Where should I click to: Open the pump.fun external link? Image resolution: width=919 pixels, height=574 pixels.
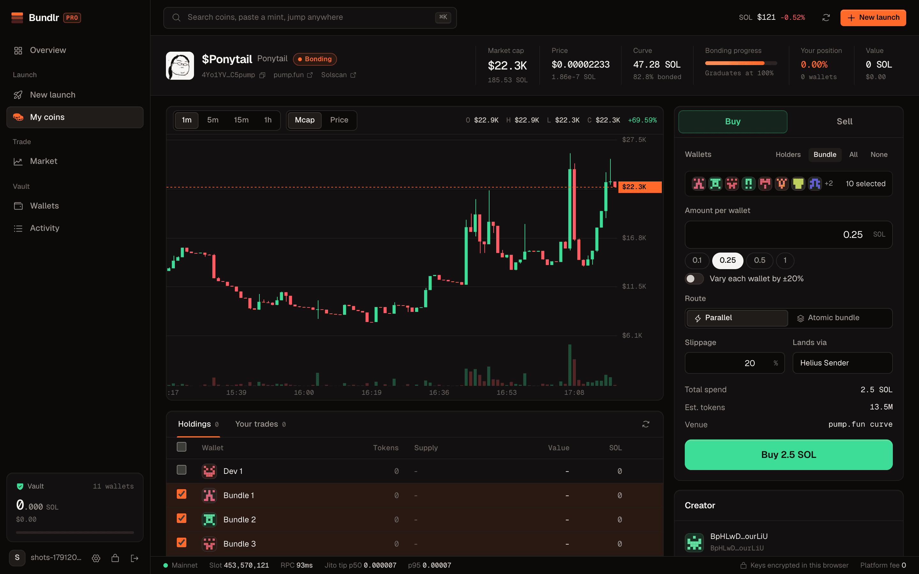[293, 75]
